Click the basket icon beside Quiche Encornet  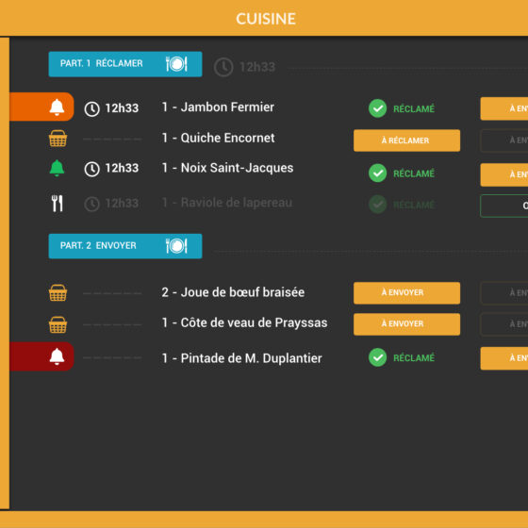click(x=58, y=138)
